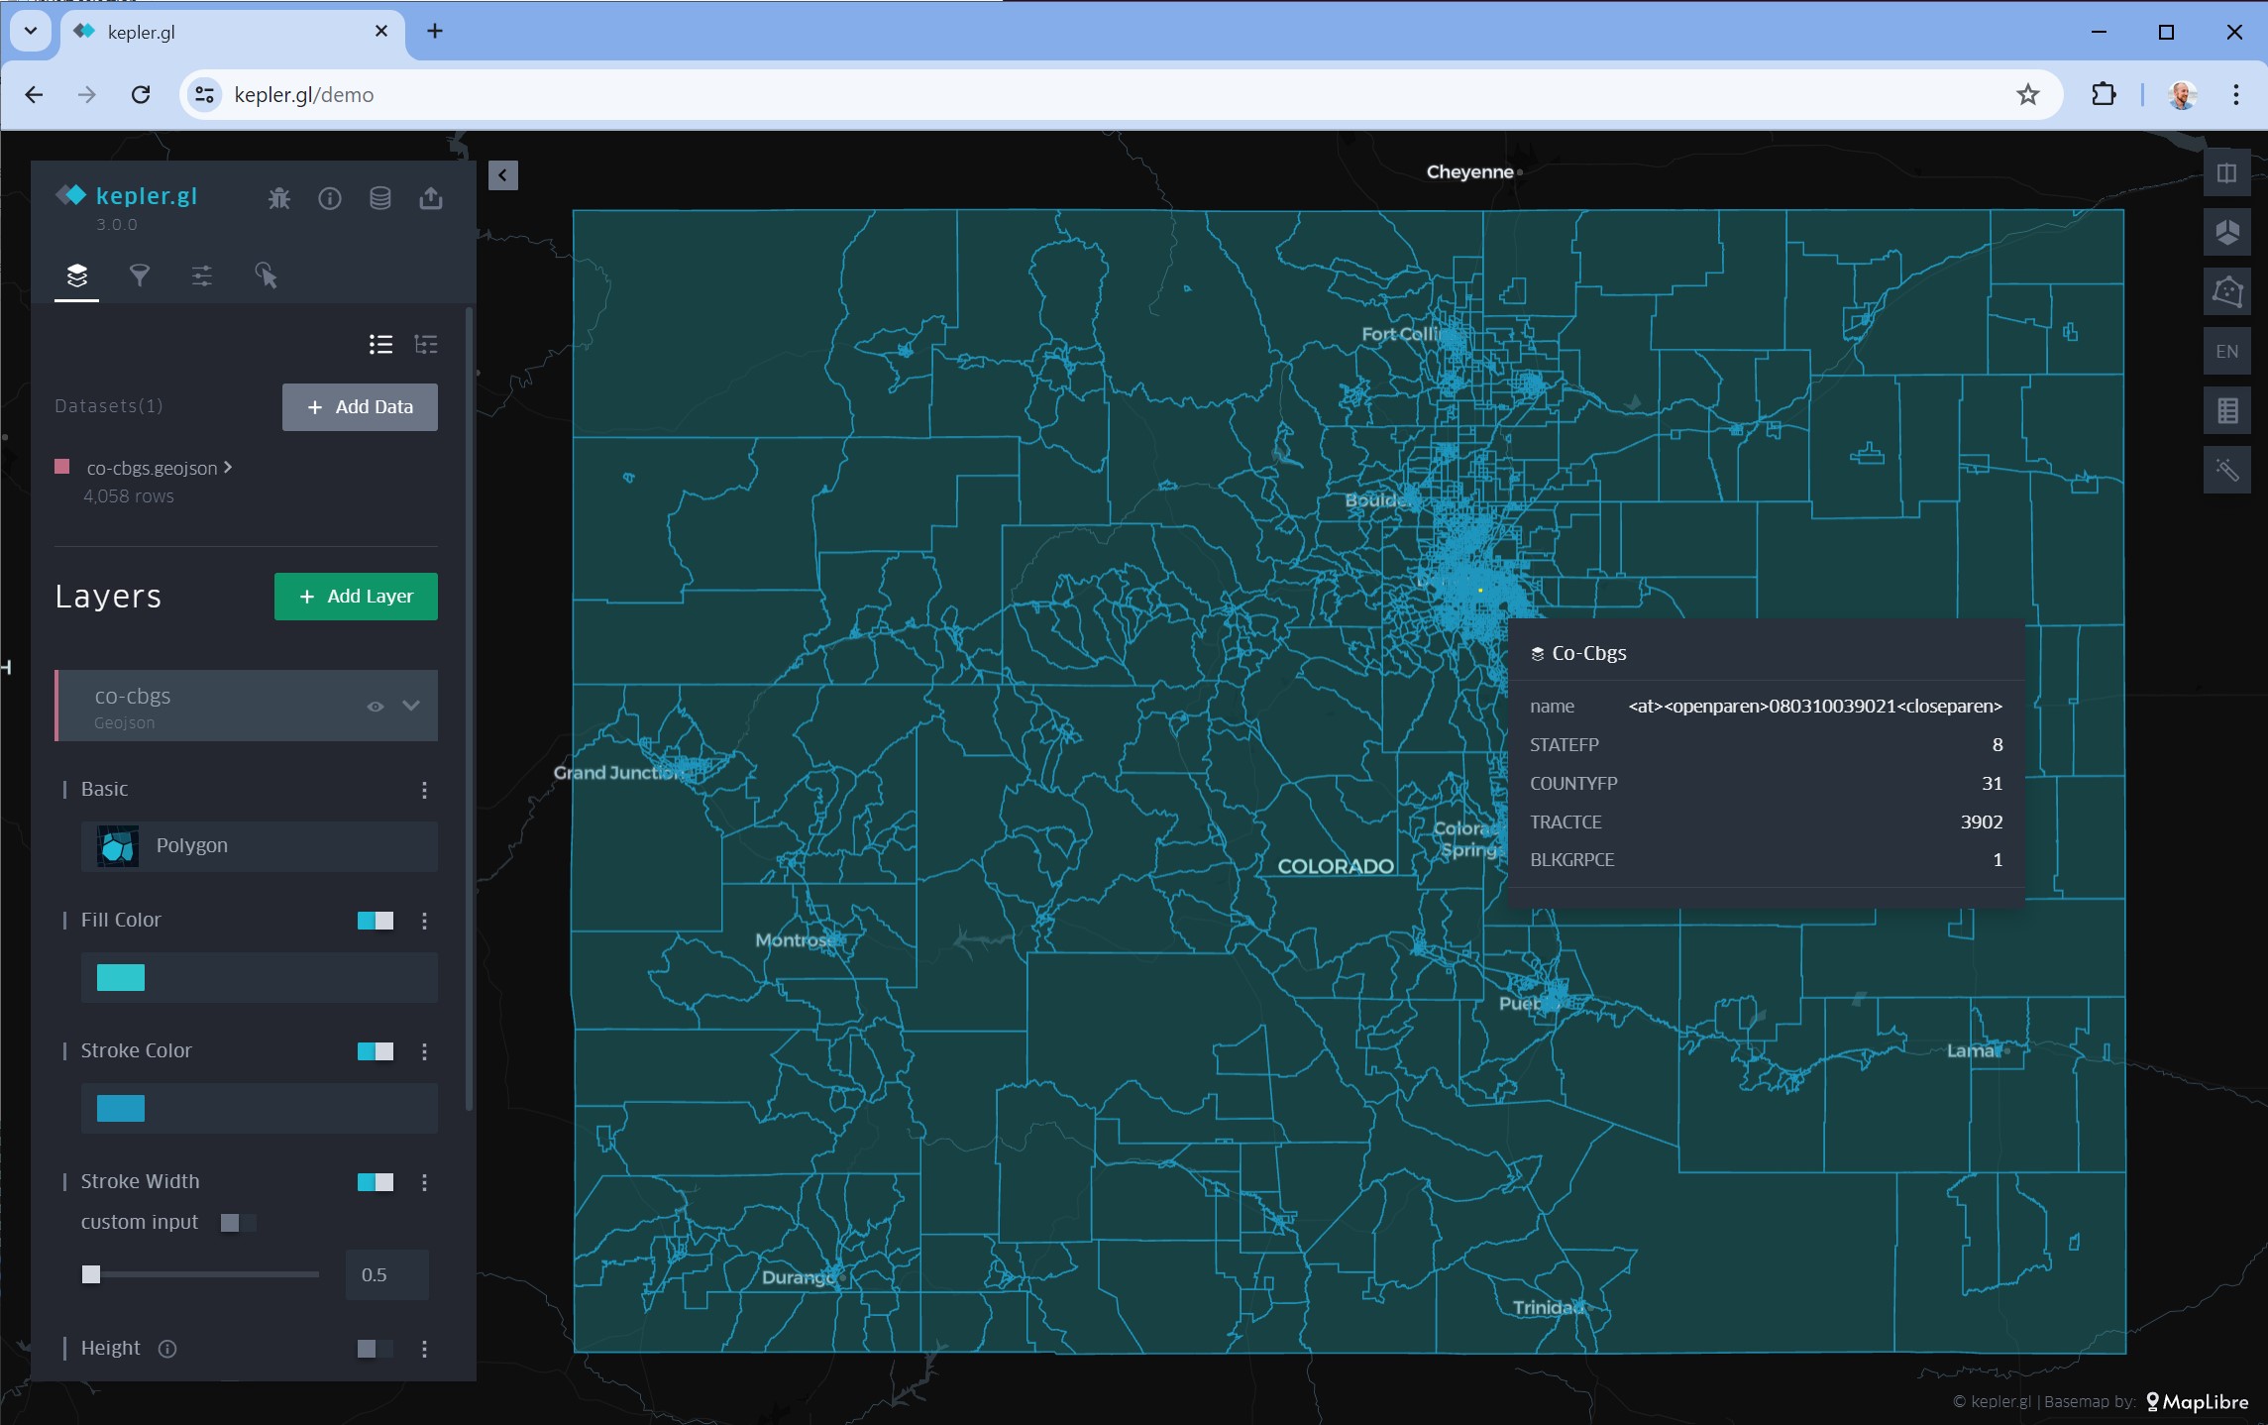Show the map legend icon
This screenshot has width=2268, height=1425.
click(2226, 410)
